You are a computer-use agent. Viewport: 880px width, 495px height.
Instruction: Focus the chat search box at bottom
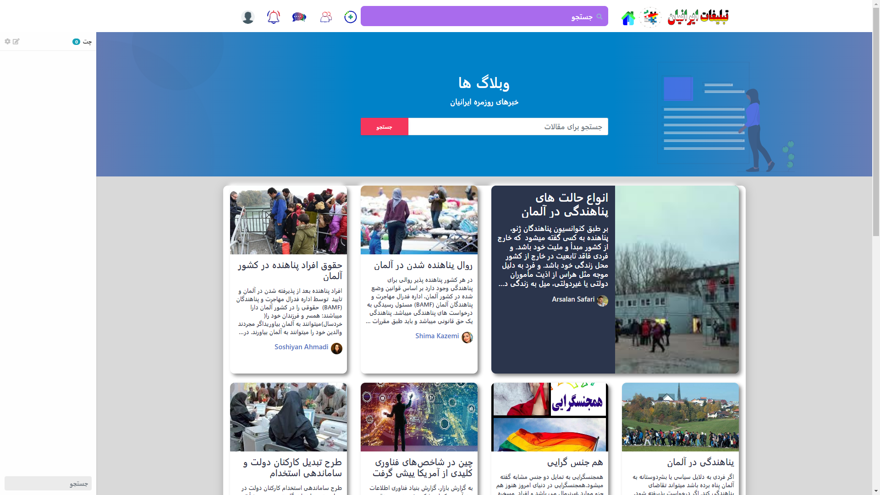[48, 483]
